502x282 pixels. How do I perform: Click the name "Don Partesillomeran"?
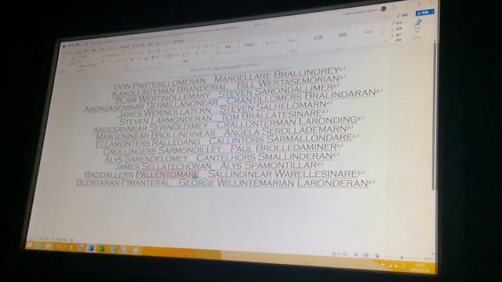[x=160, y=84]
